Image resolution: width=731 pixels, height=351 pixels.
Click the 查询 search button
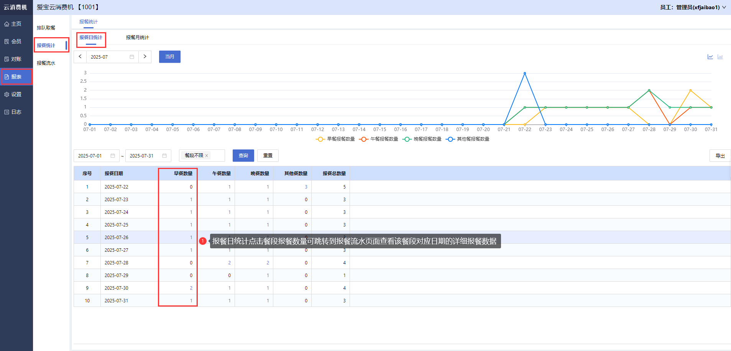pos(243,156)
